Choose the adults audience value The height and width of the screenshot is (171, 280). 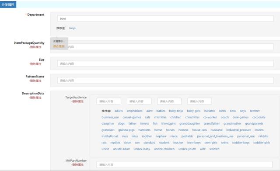(119, 111)
